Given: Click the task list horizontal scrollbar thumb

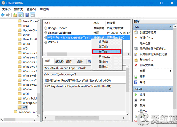Looking at the screenshot, I should [x=57, y=54].
